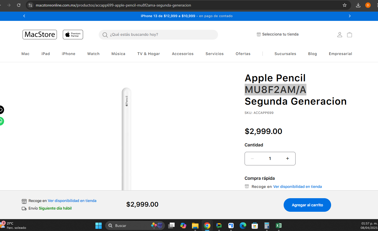Open the Ofertas menu

[243, 54]
